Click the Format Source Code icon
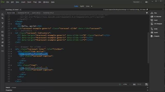This screenshot has height=92, width=165. click(2, 39)
